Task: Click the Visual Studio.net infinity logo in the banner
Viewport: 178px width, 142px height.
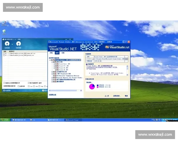Action: coord(107,47)
